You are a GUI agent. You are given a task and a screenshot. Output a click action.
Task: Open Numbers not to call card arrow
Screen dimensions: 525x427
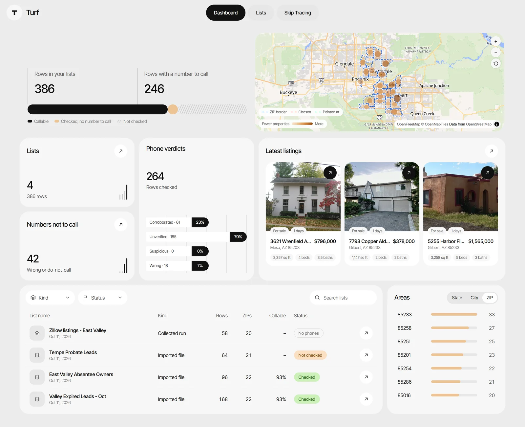[121, 225]
